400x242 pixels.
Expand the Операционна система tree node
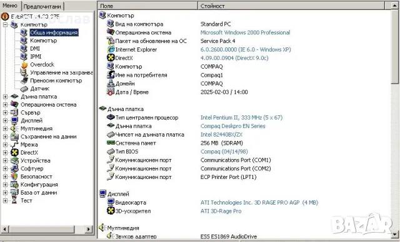pos(5,105)
